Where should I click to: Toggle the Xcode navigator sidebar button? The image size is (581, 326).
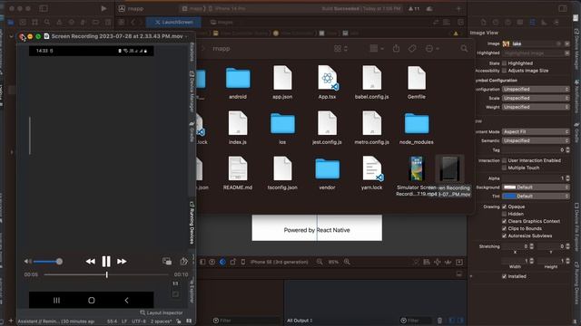(44, 8)
